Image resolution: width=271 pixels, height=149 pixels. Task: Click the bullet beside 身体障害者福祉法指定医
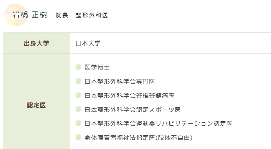(x=78, y=137)
